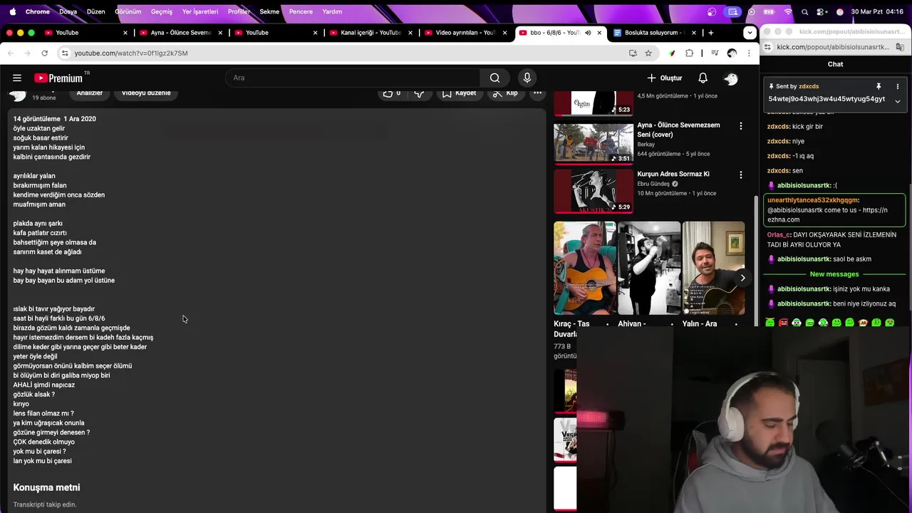Click the search magnifier button on YouTube
This screenshot has width=912, height=513.
coord(494,78)
